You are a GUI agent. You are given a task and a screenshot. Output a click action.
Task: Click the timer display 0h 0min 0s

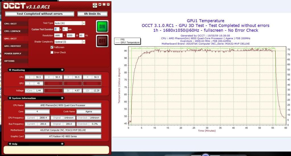(92, 14)
